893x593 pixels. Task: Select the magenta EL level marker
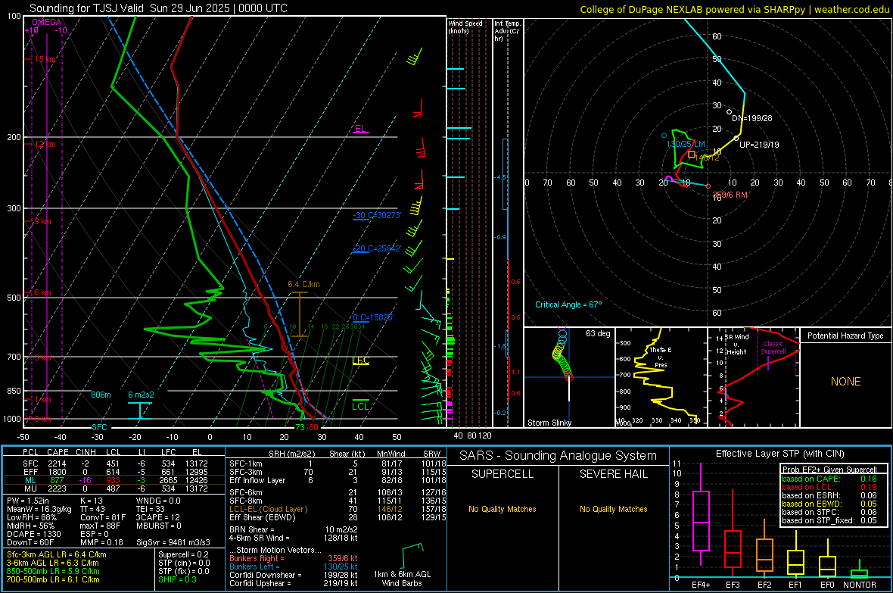click(361, 129)
